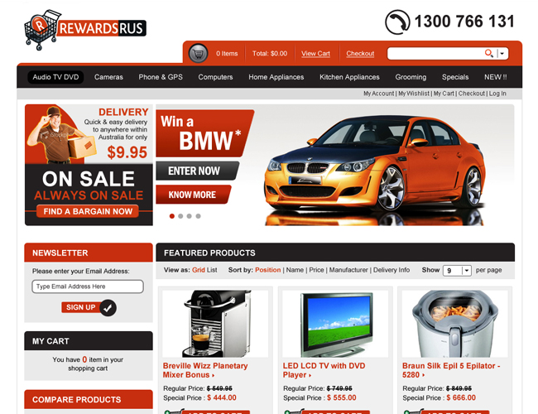The width and height of the screenshot is (538, 414).
Task: Open Kitchen Appliances category
Action: coord(349,77)
